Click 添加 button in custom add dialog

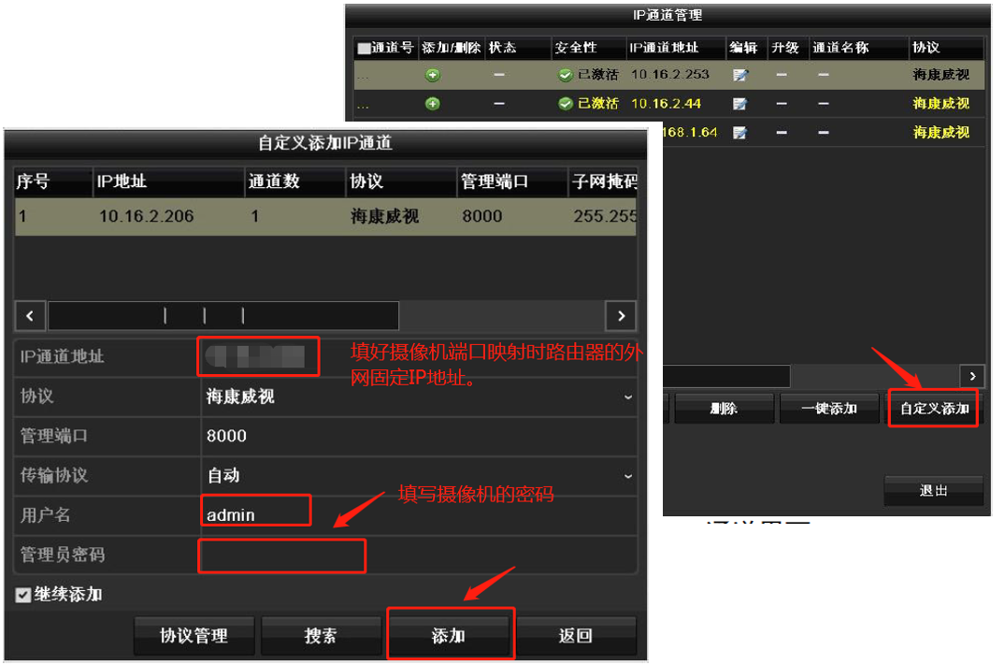click(x=450, y=636)
